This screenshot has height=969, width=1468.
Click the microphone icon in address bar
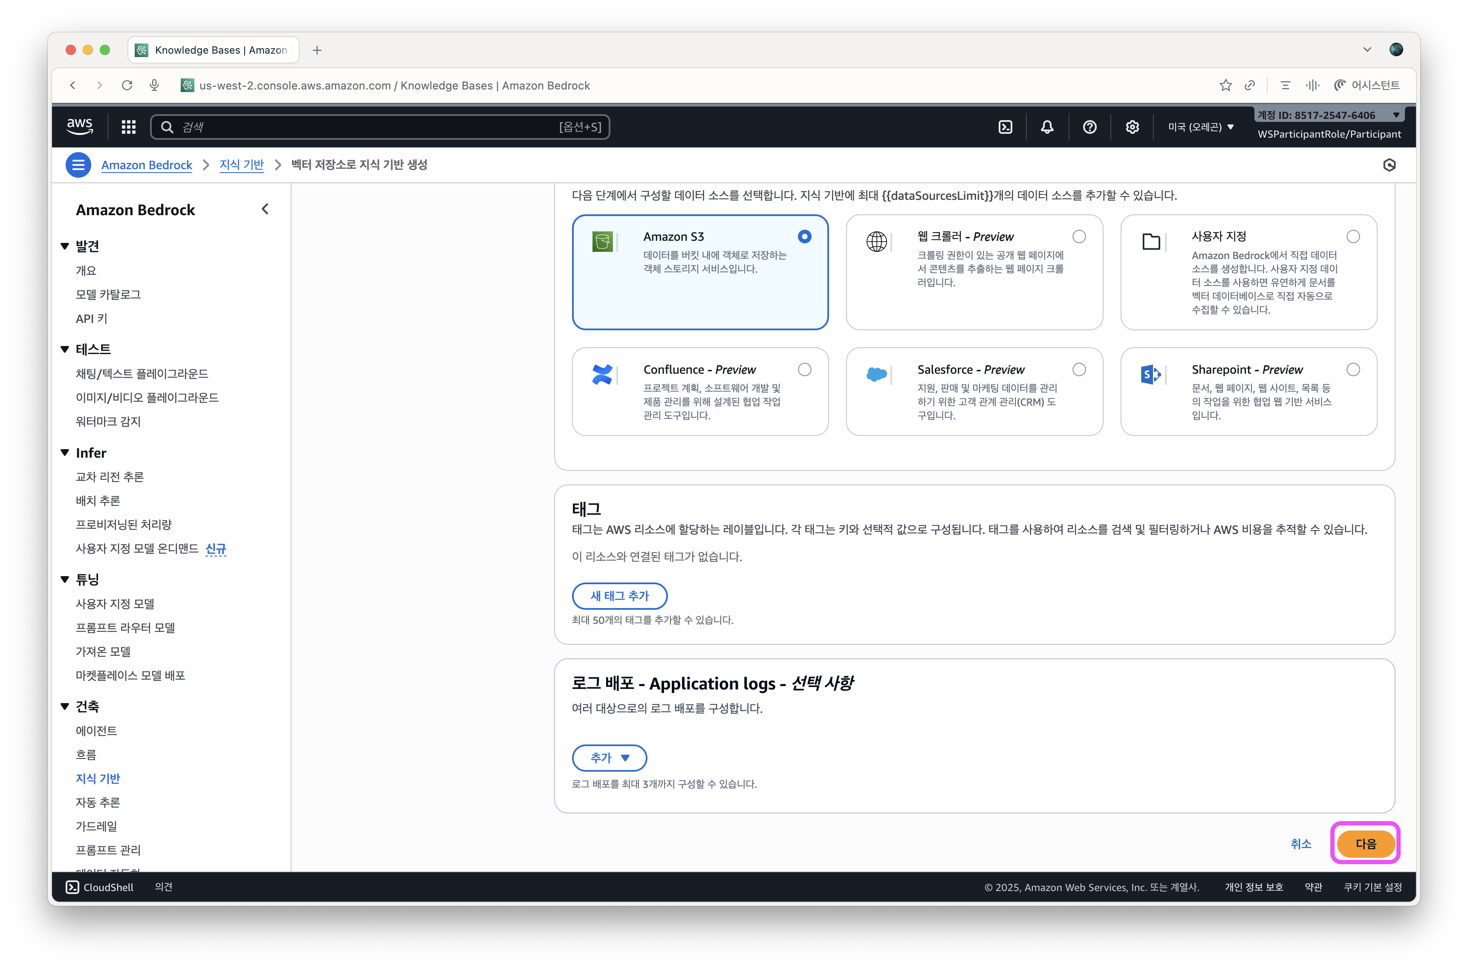[154, 85]
